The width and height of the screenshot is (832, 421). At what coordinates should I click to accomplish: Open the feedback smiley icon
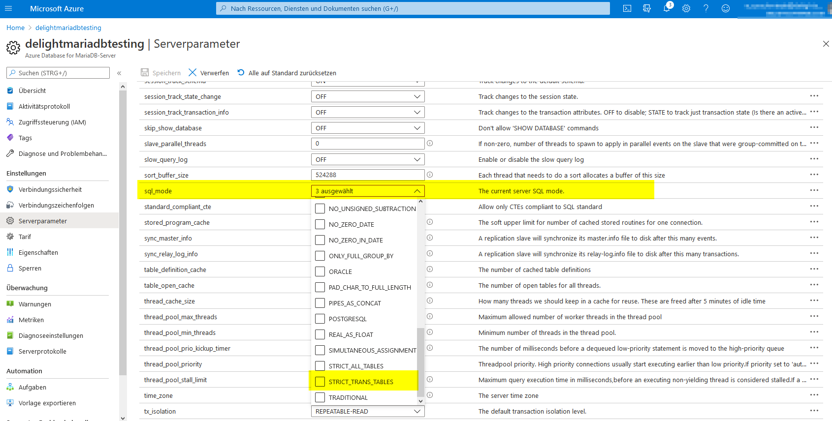[x=726, y=8]
